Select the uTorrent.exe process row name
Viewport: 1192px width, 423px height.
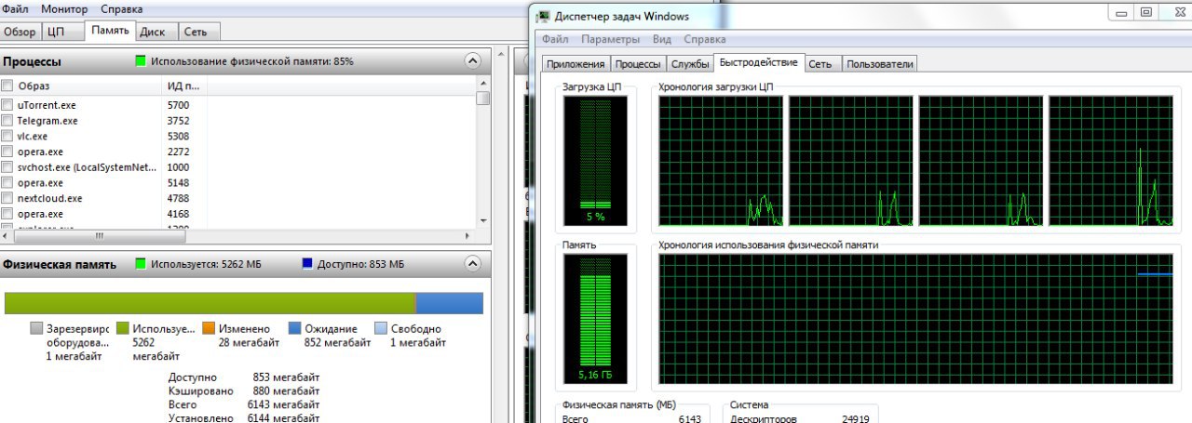47,105
